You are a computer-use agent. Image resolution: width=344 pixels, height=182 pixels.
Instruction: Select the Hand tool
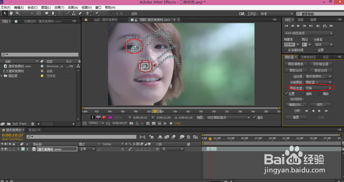(11, 13)
